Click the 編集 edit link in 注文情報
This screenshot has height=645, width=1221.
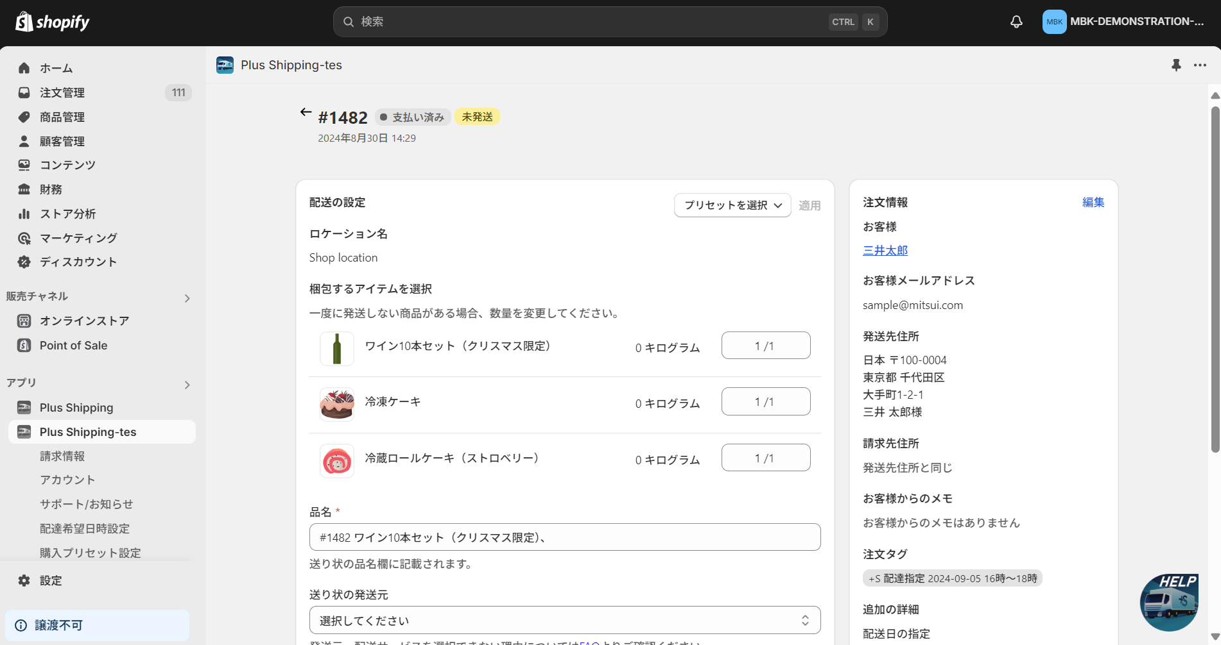(x=1093, y=202)
